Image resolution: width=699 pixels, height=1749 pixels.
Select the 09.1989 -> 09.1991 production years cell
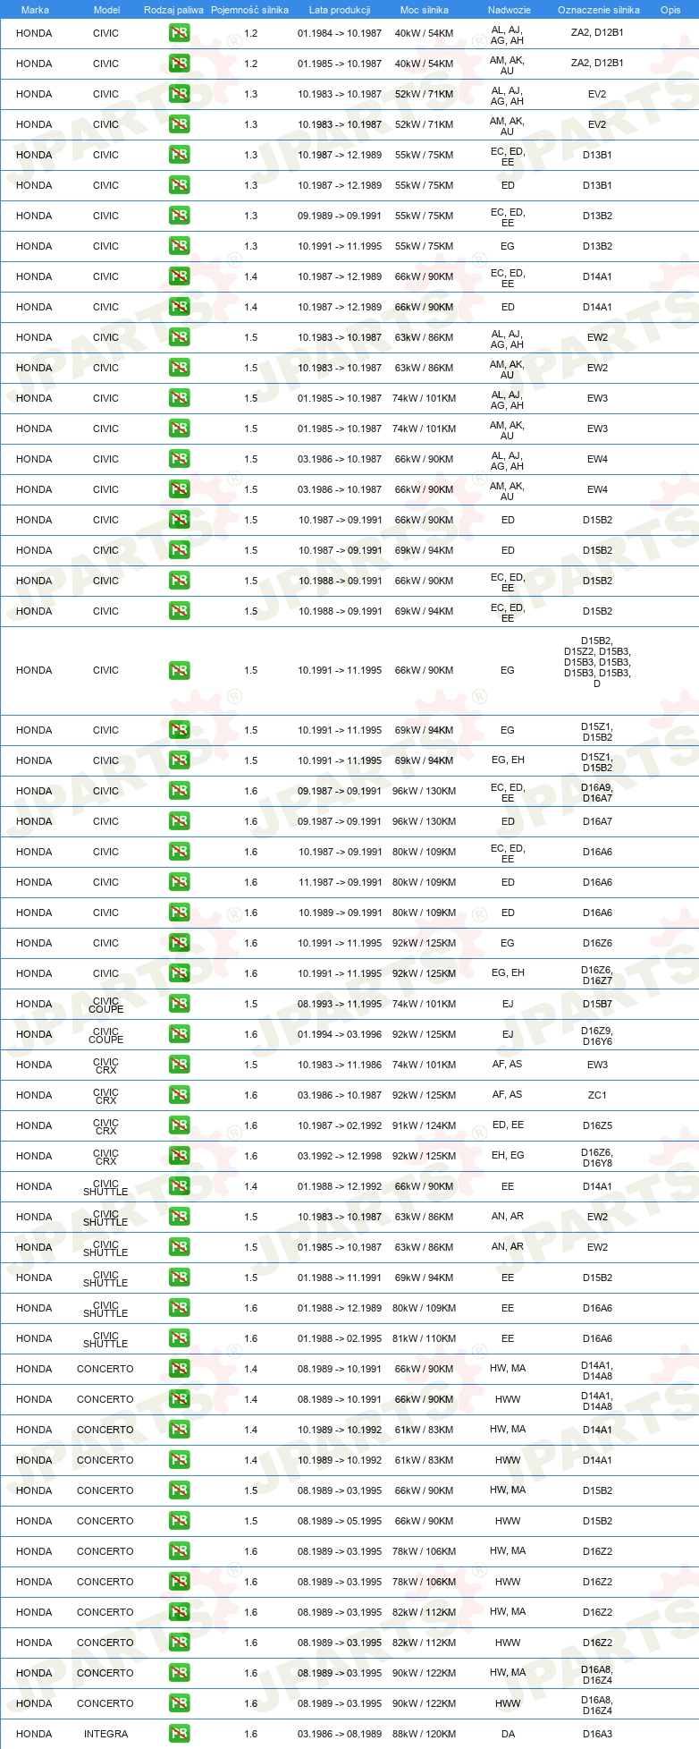coord(340,216)
